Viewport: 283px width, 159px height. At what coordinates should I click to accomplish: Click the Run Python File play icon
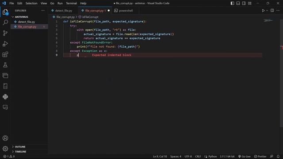[264, 11]
